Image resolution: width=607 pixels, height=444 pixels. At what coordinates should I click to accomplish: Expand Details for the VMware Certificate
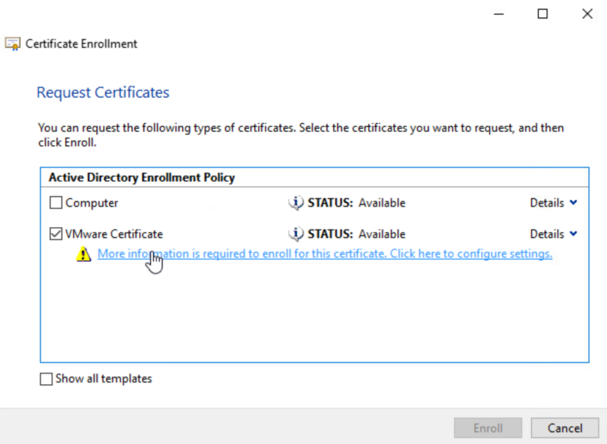[x=553, y=234]
